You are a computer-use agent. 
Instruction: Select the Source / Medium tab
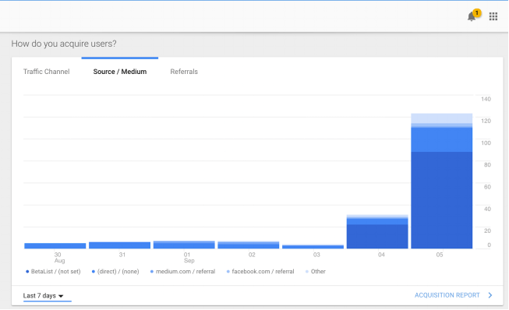click(120, 72)
